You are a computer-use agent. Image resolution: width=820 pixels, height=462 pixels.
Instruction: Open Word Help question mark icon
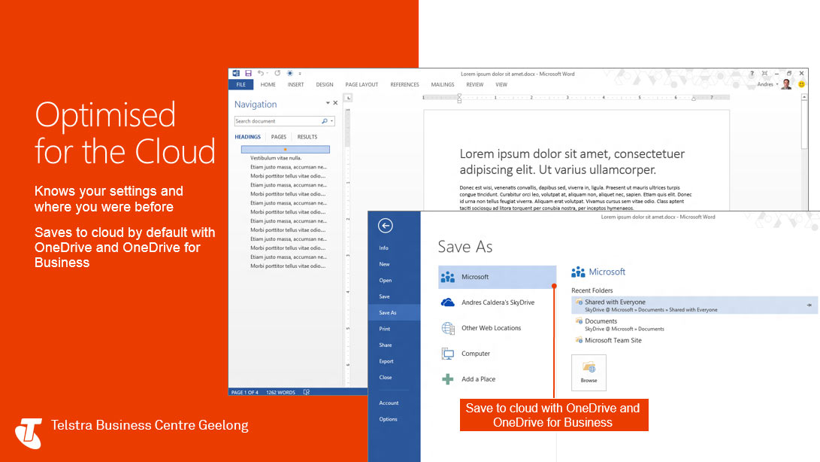(x=752, y=73)
